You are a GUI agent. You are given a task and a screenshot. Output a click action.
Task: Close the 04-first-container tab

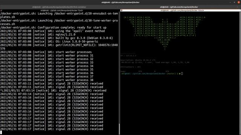[117, 7]
